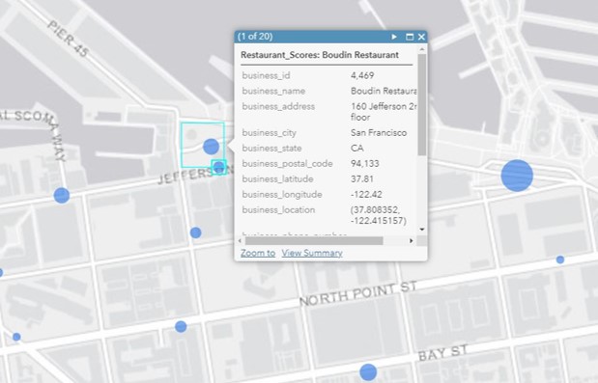Select highlighted point in larger cyan box

point(211,147)
